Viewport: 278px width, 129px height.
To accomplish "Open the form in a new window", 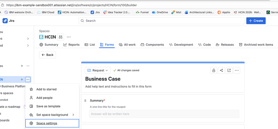I will (229, 70).
